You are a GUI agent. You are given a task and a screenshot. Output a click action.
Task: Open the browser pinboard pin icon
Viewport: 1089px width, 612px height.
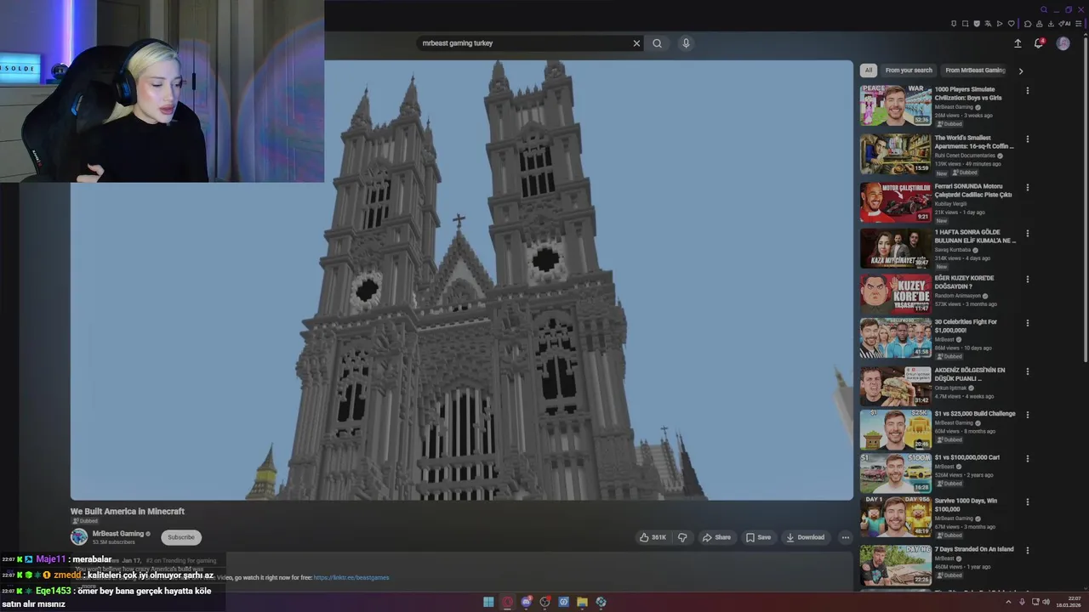point(954,24)
